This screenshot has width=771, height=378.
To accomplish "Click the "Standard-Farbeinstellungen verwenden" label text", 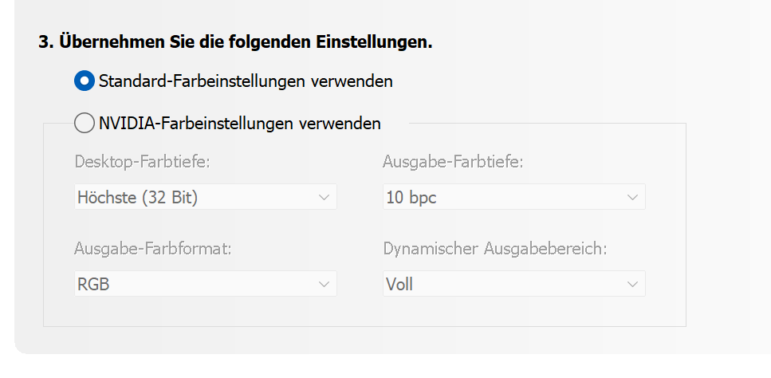I will pos(246,81).
